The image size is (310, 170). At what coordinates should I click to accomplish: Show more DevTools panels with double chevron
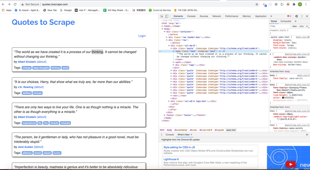271,16
